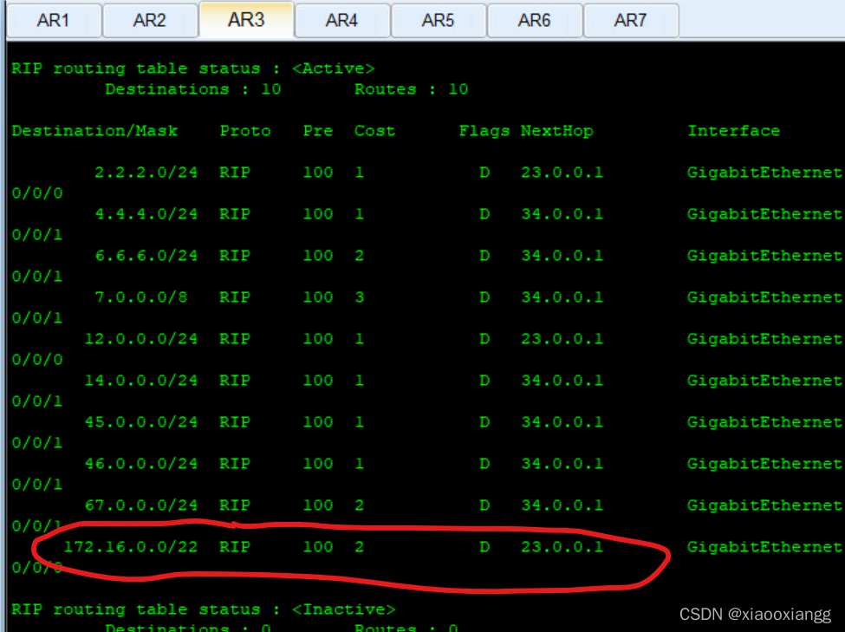
Task: Click the 67.0.0.0/24 destination entry
Action: pos(140,505)
